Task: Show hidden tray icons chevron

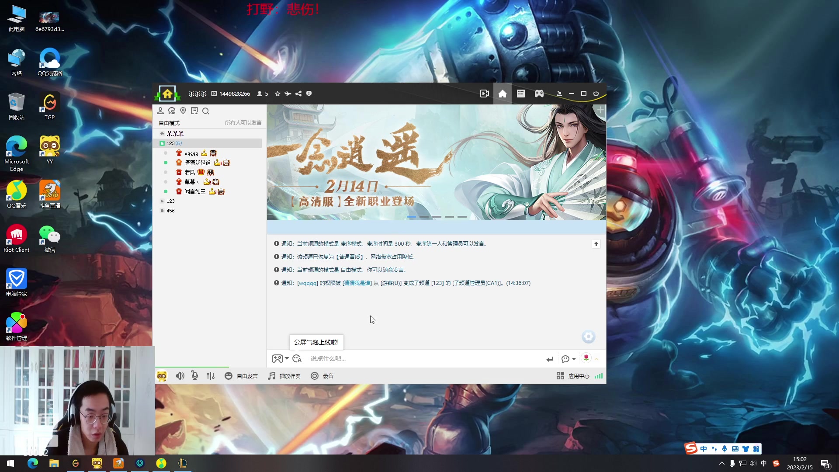Action: click(721, 463)
